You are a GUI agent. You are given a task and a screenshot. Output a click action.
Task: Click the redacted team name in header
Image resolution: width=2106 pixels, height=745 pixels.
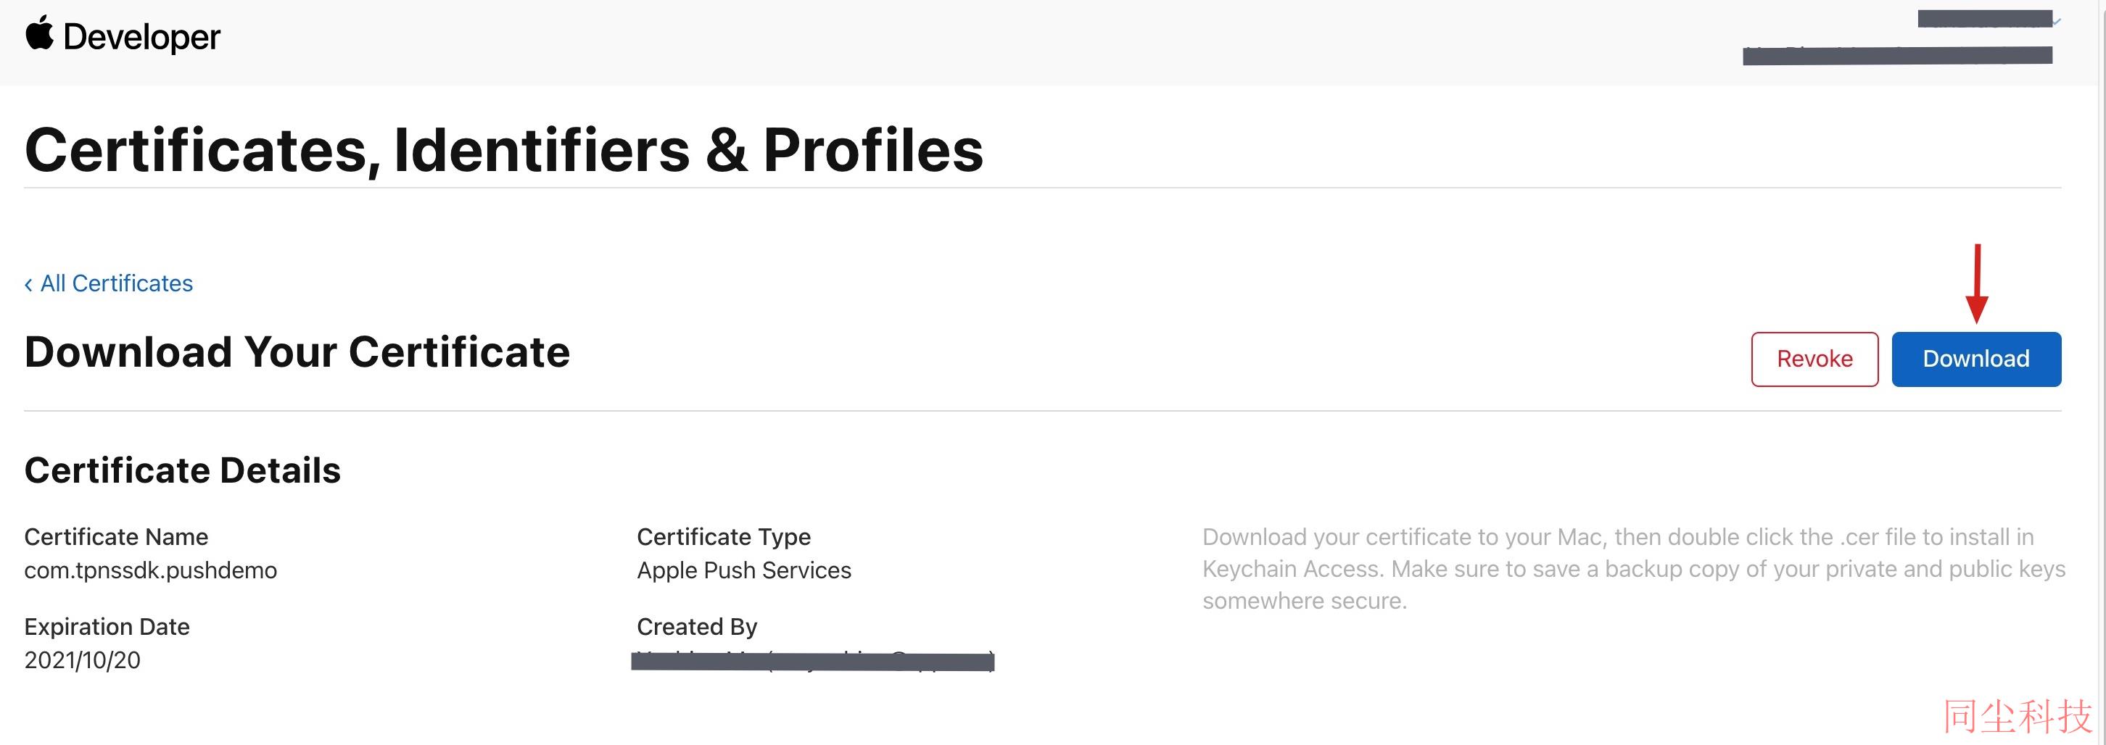click(1896, 56)
